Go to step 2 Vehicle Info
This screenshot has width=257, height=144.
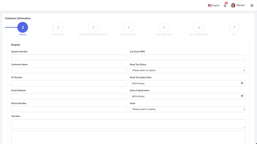(x=58, y=27)
